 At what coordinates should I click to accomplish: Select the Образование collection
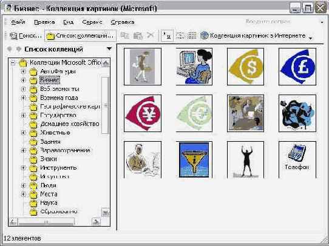(59, 211)
